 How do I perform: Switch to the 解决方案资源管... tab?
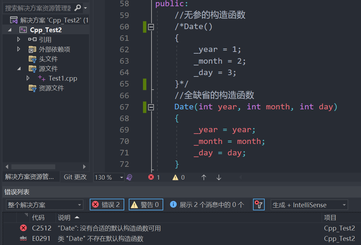coord(29,177)
